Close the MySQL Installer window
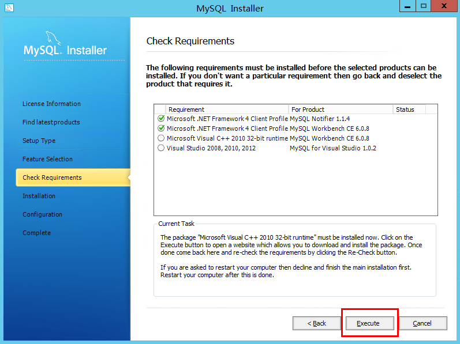Screen dimensions: 460x344 444,6
